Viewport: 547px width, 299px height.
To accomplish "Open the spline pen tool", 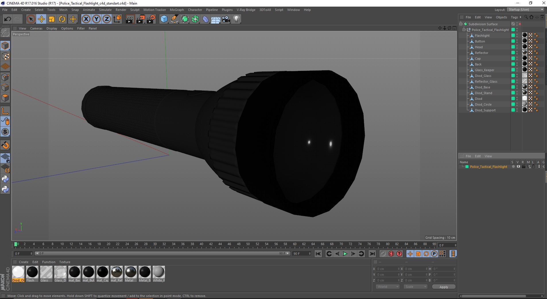I will tap(174, 19).
